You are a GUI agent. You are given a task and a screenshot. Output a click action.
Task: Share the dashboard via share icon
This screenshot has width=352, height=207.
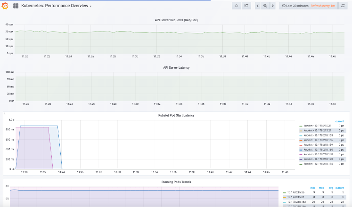[246, 6]
